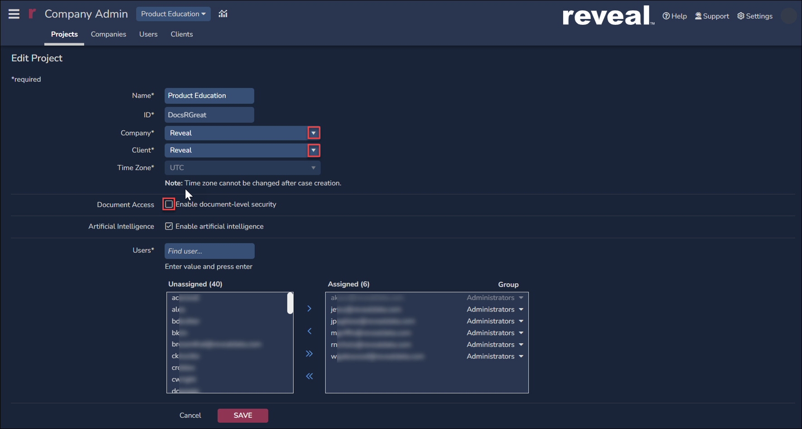Switch to the Companies tab
Screen dimensions: 802x429
pos(109,34)
